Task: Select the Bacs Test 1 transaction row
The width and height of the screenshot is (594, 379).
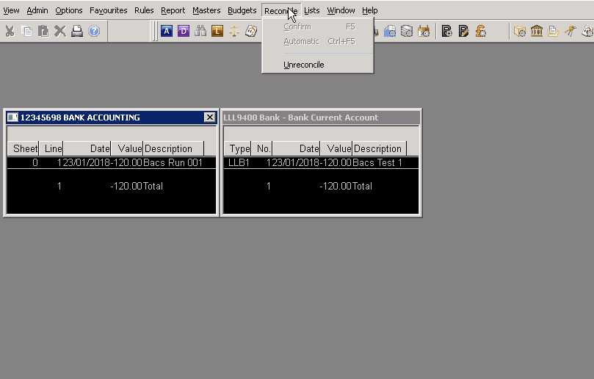Action: tap(321, 162)
